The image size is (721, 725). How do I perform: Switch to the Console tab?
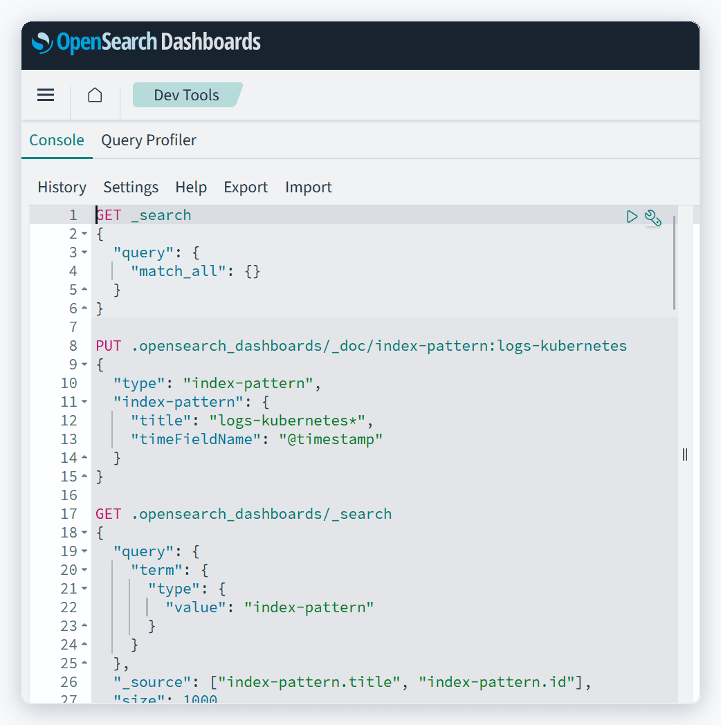(57, 140)
